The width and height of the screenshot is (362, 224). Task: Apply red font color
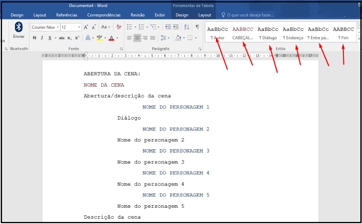pyautogui.click(x=112, y=38)
